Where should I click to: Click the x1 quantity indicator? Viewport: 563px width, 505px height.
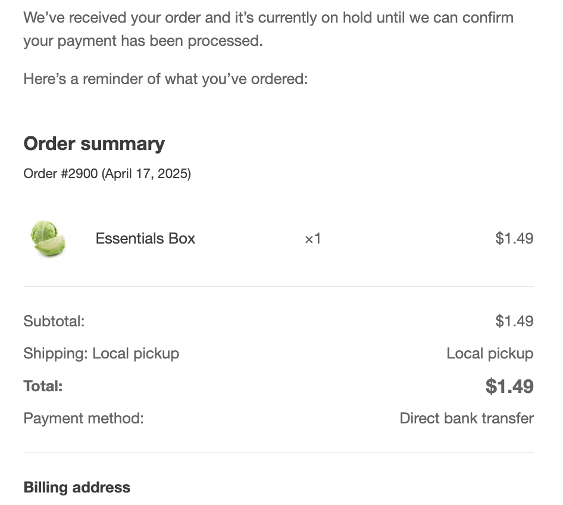pos(312,238)
